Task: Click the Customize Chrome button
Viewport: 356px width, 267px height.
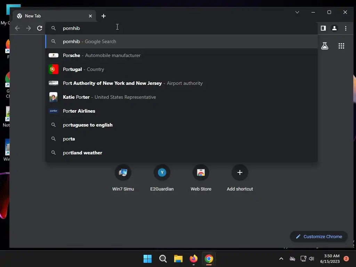Action: point(319,236)
